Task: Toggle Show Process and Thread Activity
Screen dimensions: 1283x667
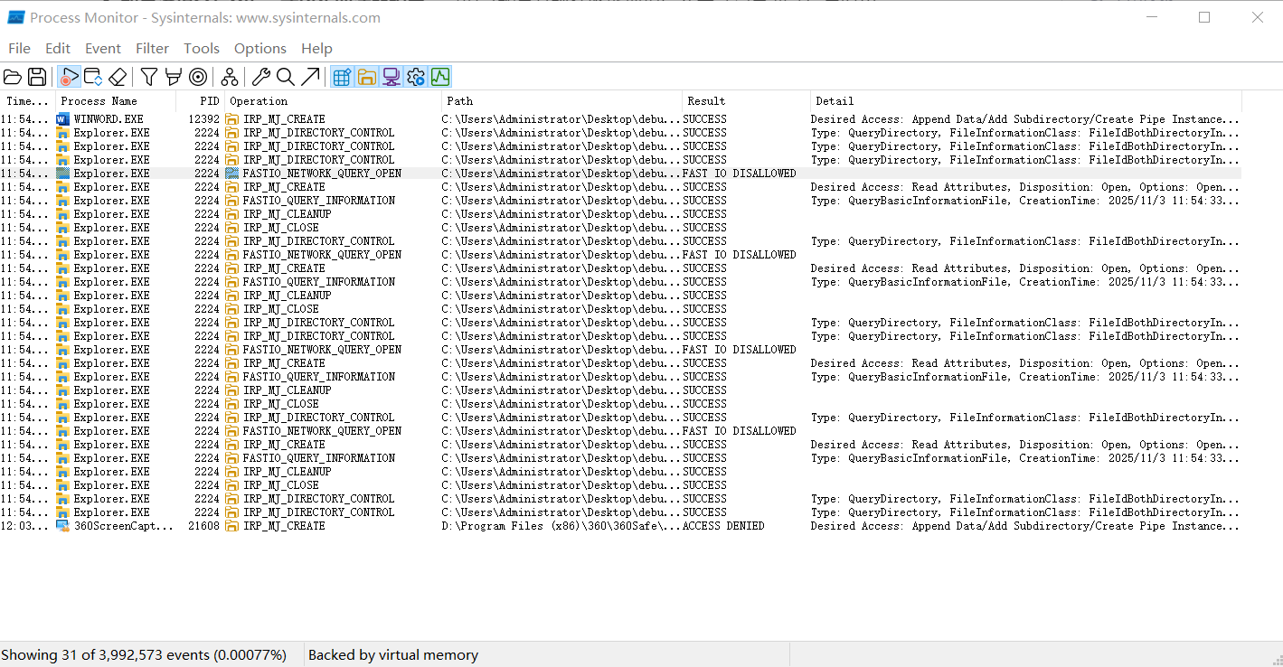Action: (416, 77)
